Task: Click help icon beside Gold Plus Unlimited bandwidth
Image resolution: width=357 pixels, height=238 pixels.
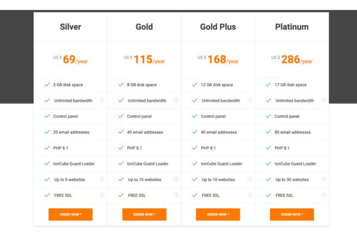Action: click(x=250, y=101)
